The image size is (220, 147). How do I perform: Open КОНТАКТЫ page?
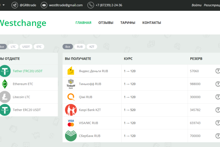tap(152, 23)
